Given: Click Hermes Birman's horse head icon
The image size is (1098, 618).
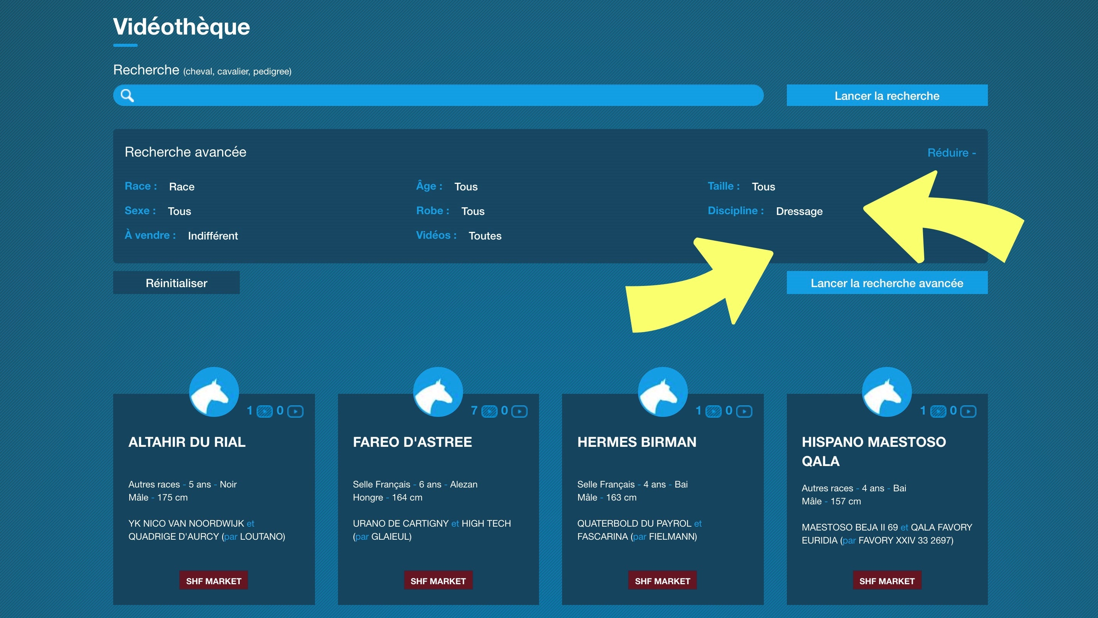Looking at the screenshot, I should pyautogui.click(x=663, y=392).
